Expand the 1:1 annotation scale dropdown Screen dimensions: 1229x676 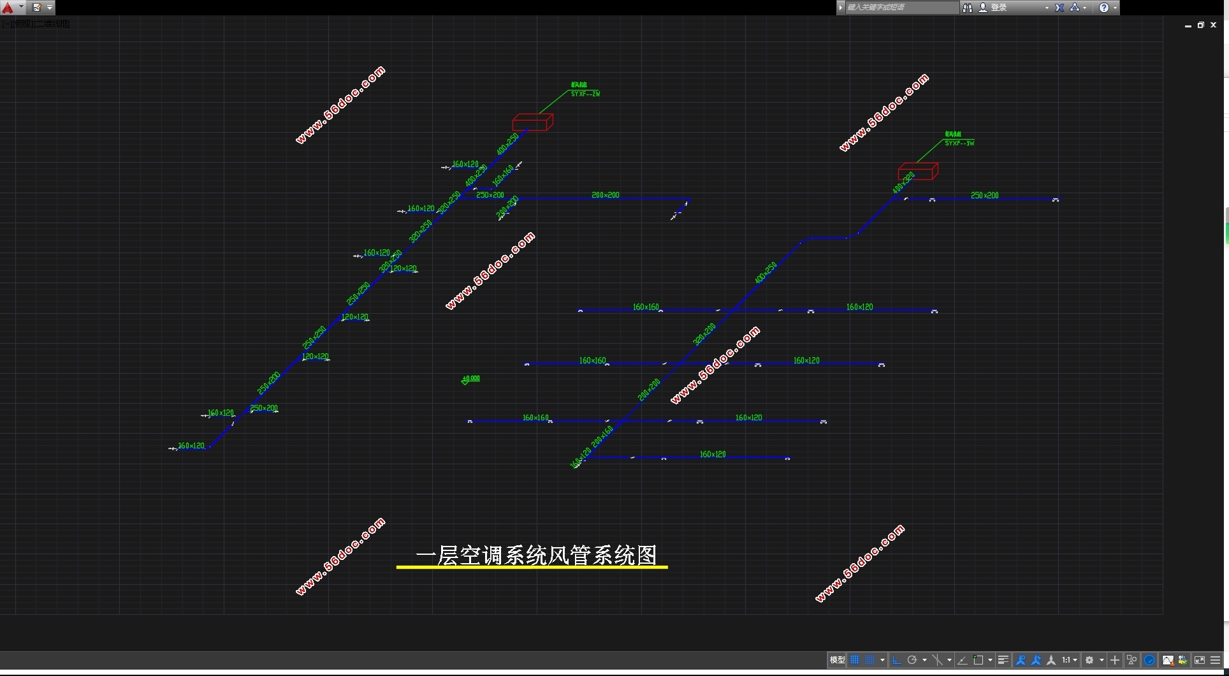[x=1070, y=660]
